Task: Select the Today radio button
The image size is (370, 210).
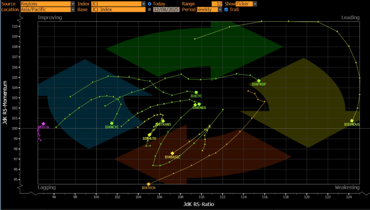Action: pyautogui.click(x=150, y=4)
